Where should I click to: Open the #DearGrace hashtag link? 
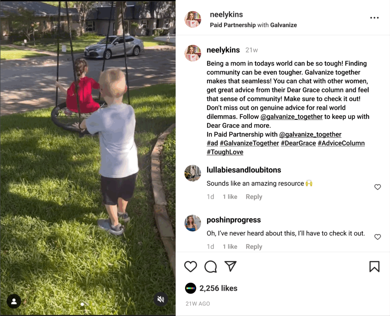(x=298, y=143)
